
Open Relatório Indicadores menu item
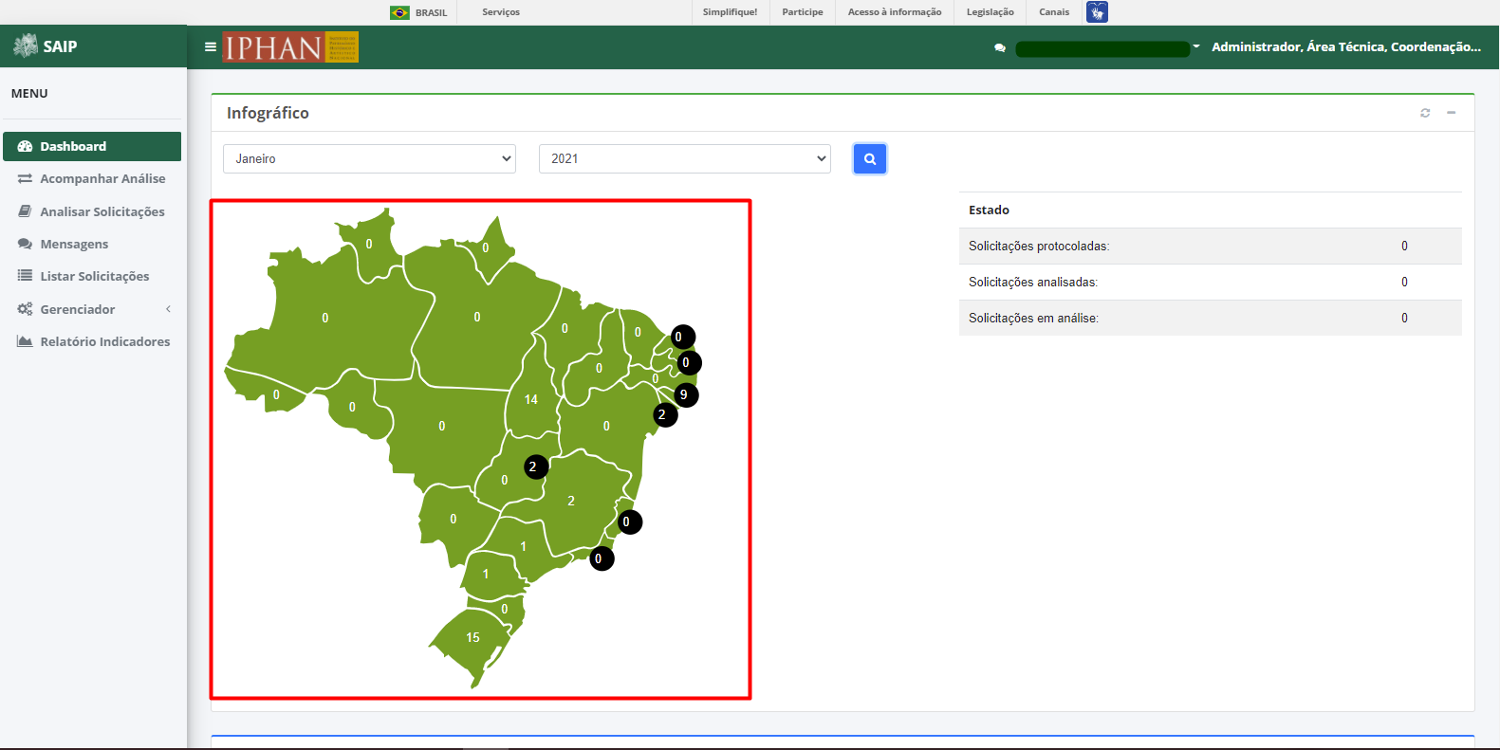92,341
